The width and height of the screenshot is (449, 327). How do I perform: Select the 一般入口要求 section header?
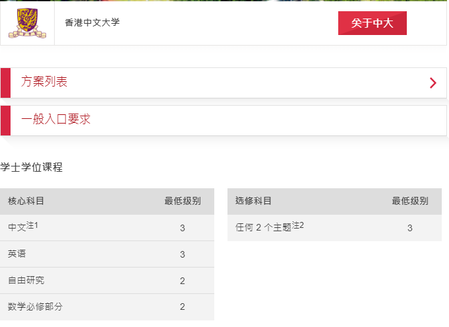(x=224, y=120)
